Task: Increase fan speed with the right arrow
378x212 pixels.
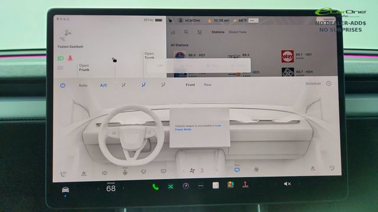Action: 217,170
